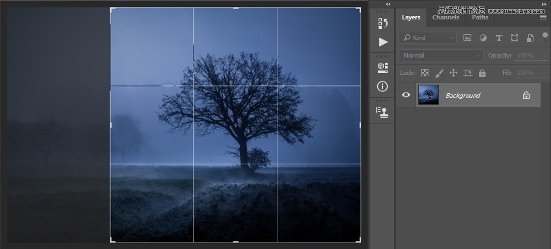Open the Actions panel play icon
Image resolution: width=551 pixels, height=249 pixels.
pos(383,42)
